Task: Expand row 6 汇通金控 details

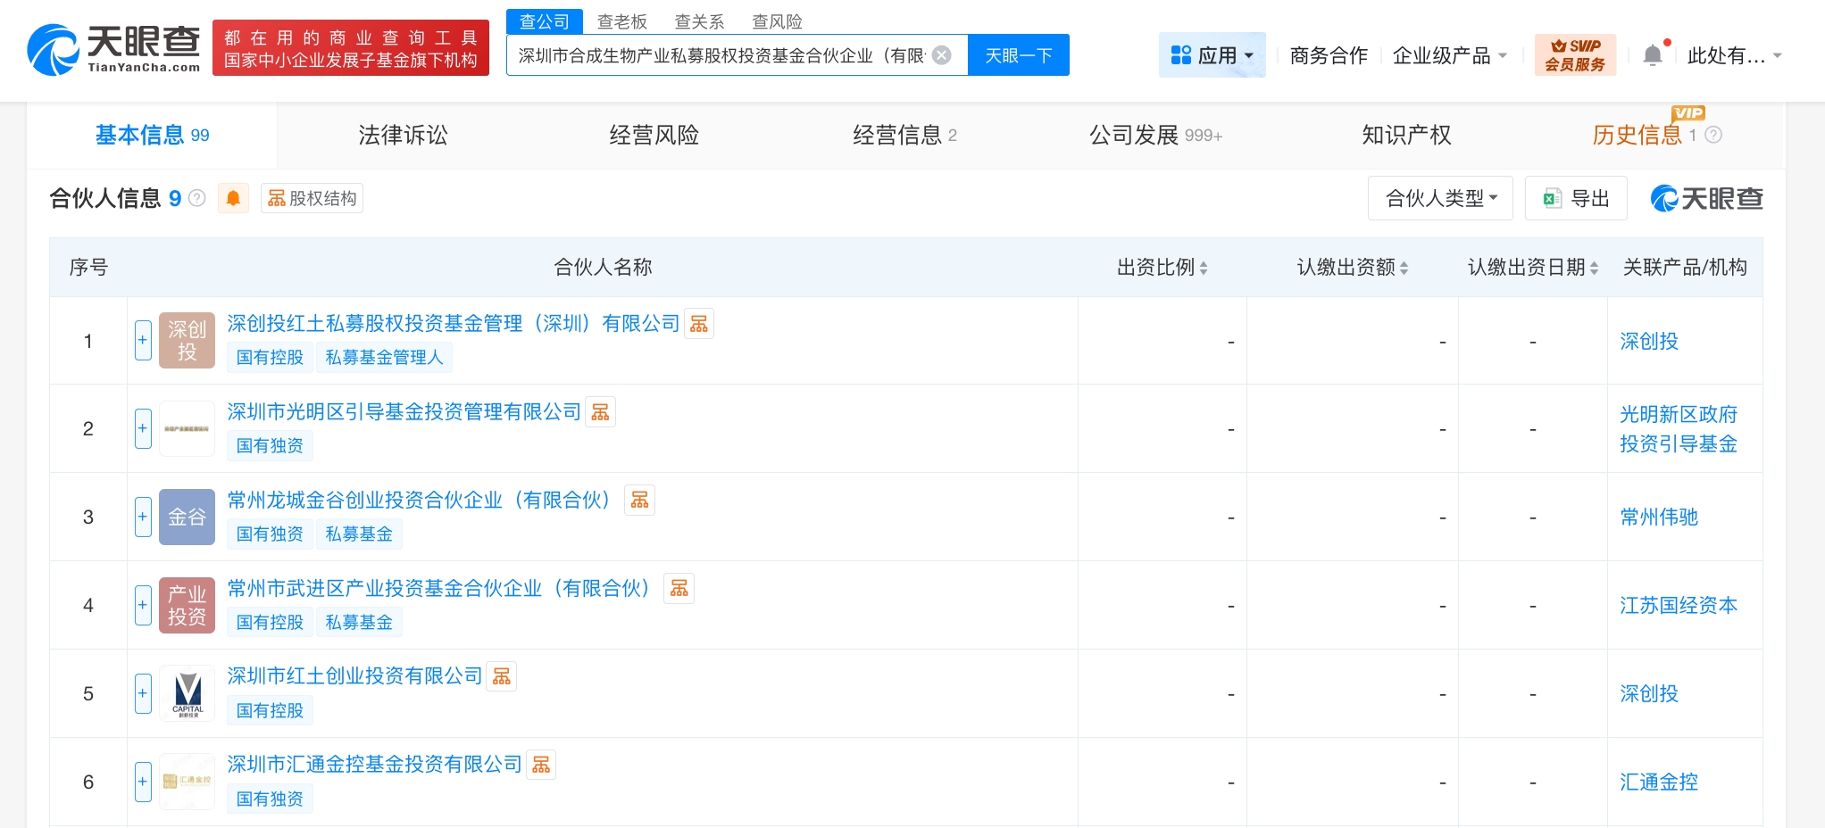Action: (143, 782)
